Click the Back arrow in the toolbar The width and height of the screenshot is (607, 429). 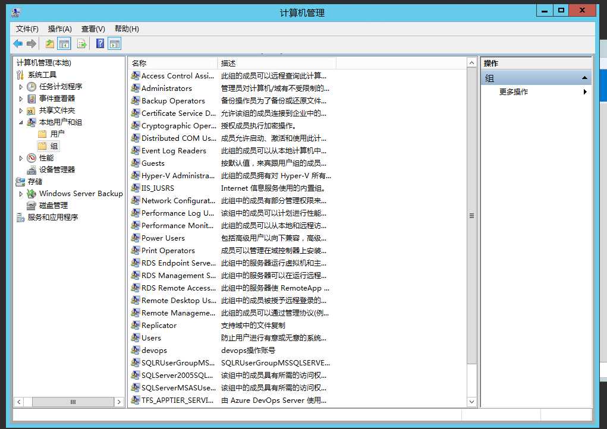click(x=18, y=43)
